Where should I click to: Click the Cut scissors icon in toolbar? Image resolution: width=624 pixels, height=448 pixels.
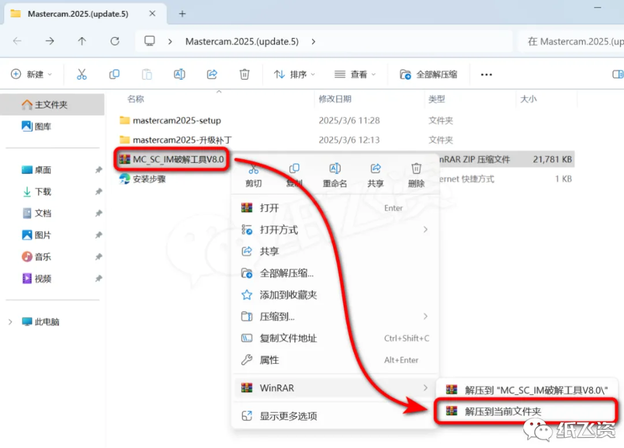81,74
